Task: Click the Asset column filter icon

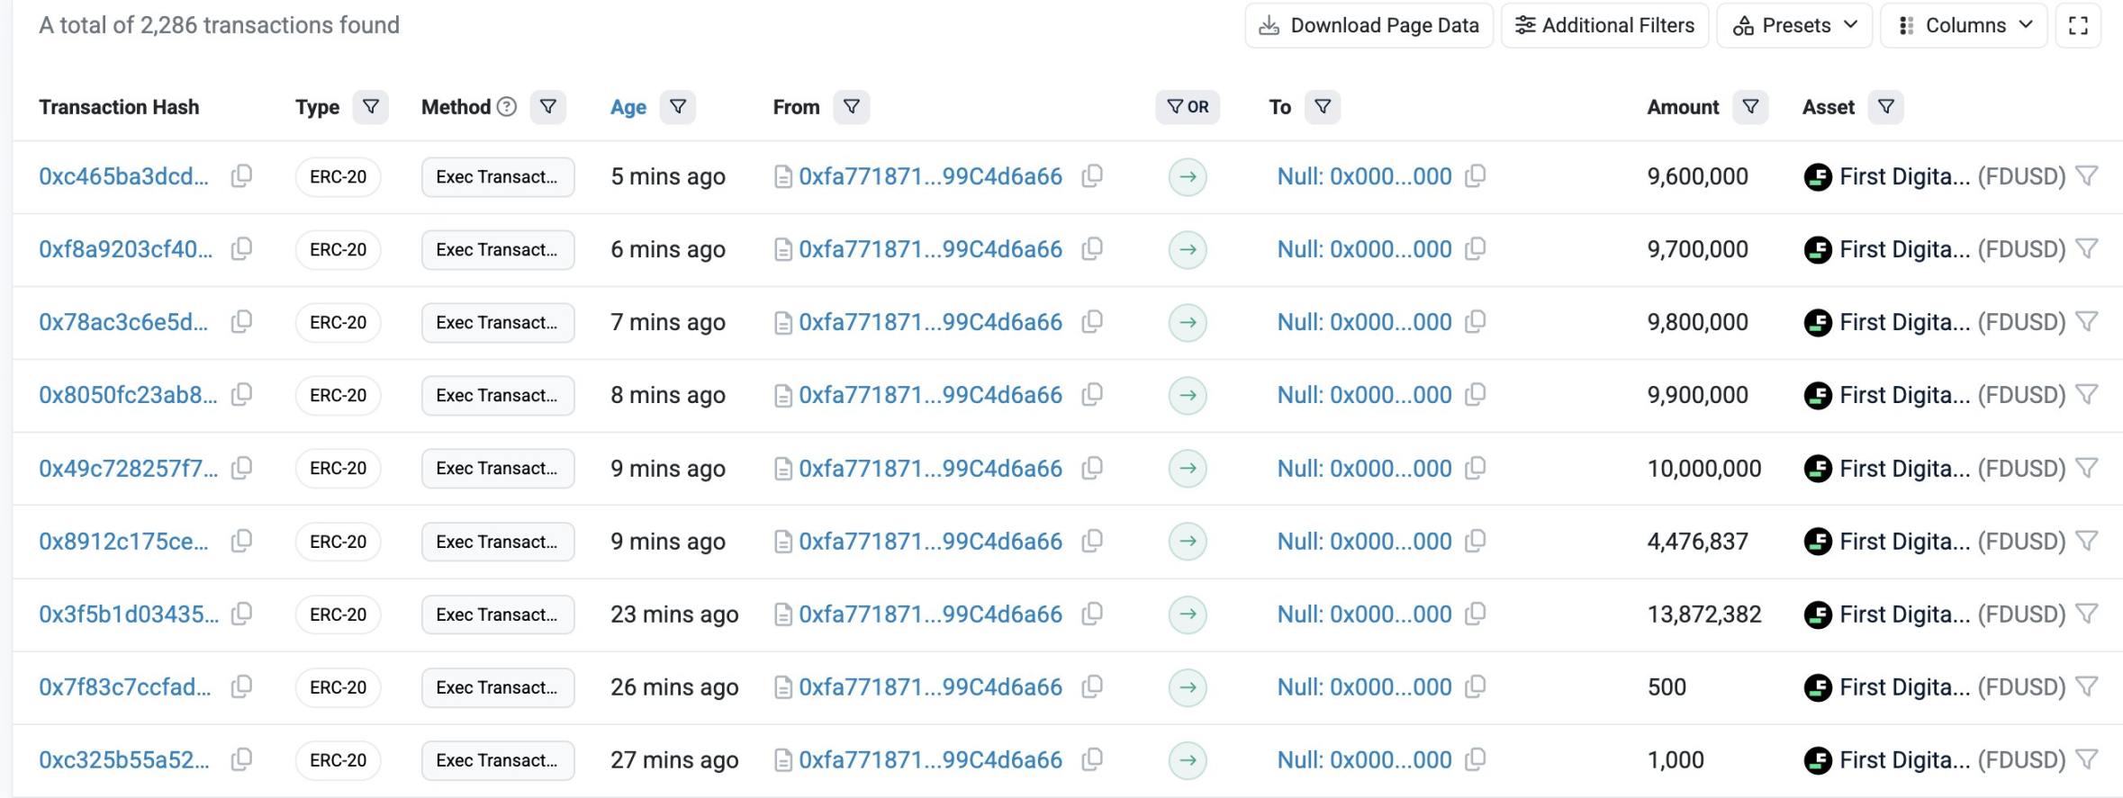Action: pyautogui.click(x=1885, y=107)
